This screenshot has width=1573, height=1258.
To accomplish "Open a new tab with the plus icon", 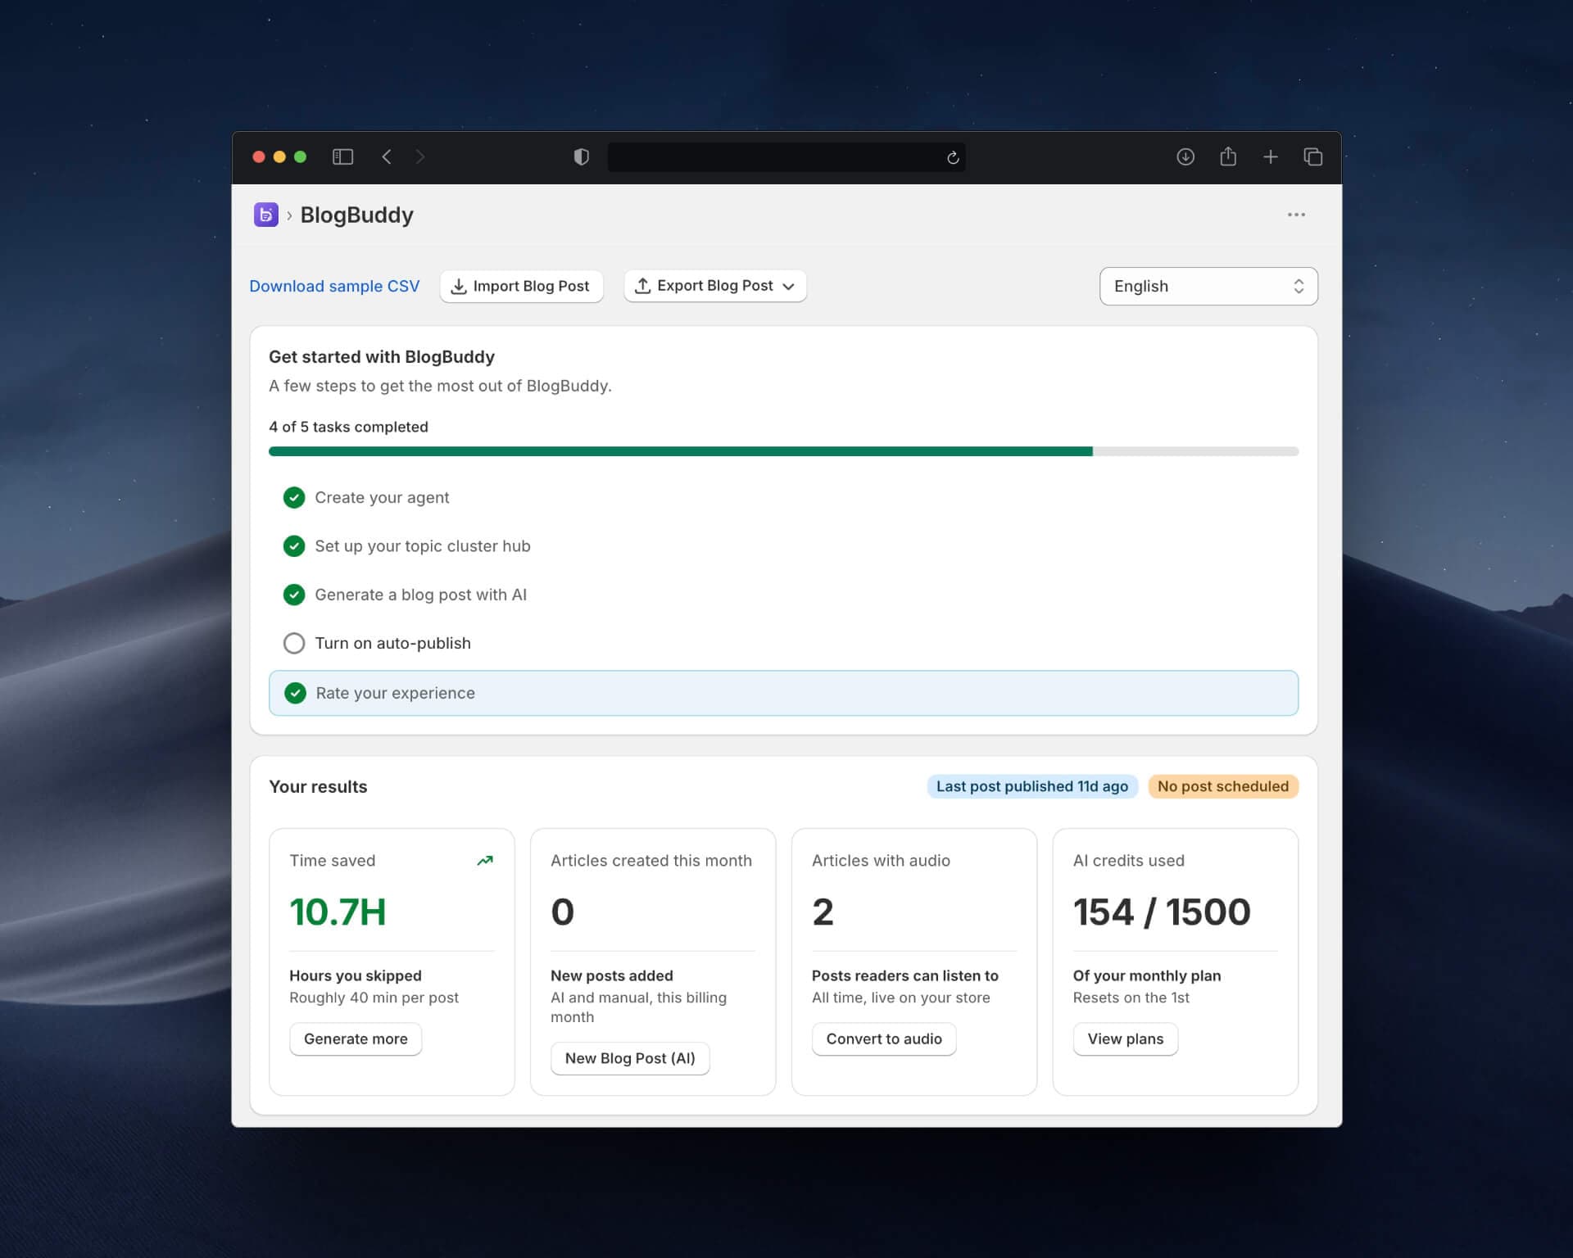I will coord(1271,156).
